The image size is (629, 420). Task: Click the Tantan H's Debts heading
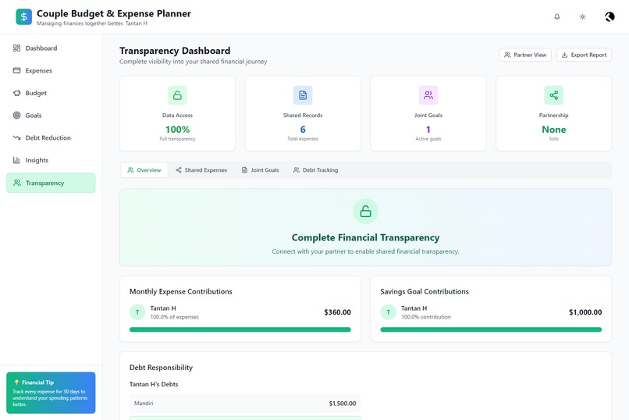point(154,384)
